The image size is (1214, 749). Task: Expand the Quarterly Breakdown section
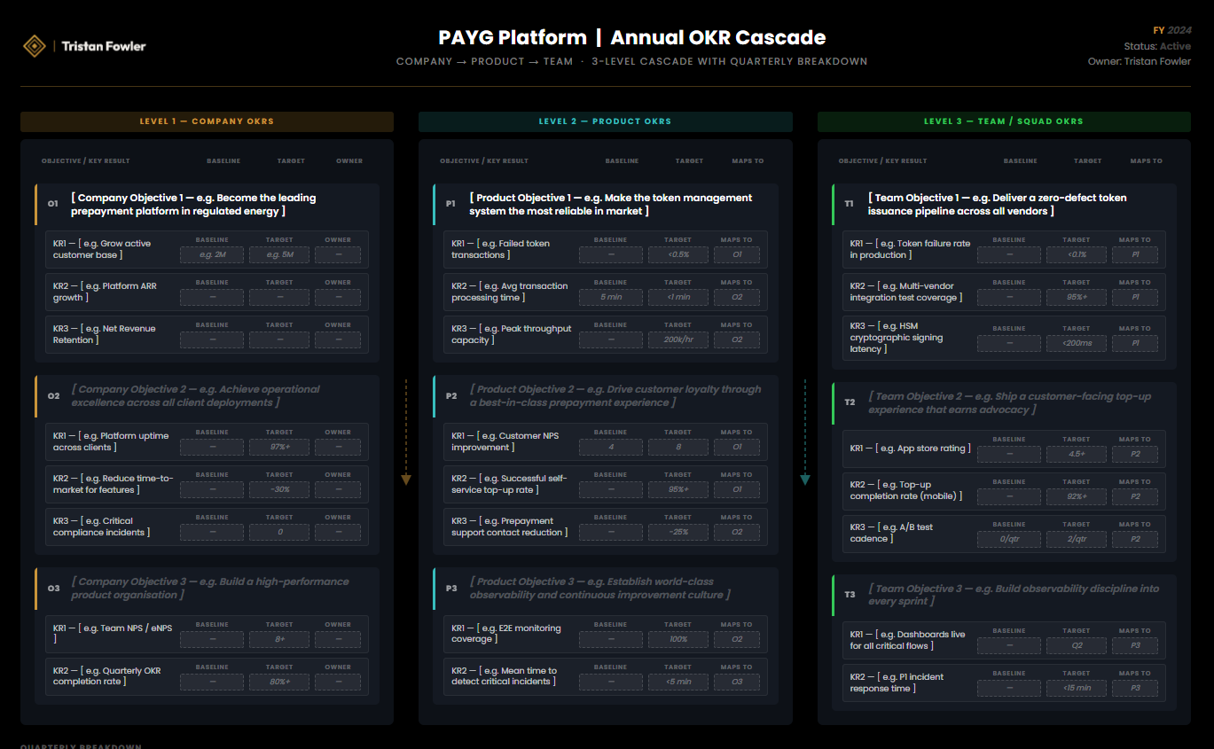(81, 746)
